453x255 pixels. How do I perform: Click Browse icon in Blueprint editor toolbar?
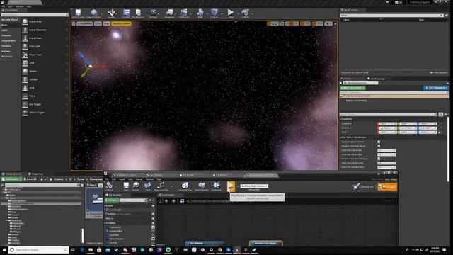tap(135, 186)
